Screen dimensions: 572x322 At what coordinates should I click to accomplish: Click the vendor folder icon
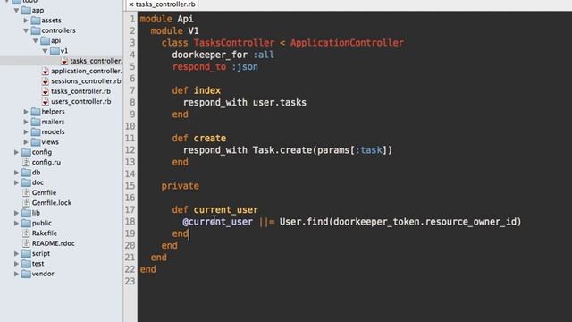[x=26, y=274]
